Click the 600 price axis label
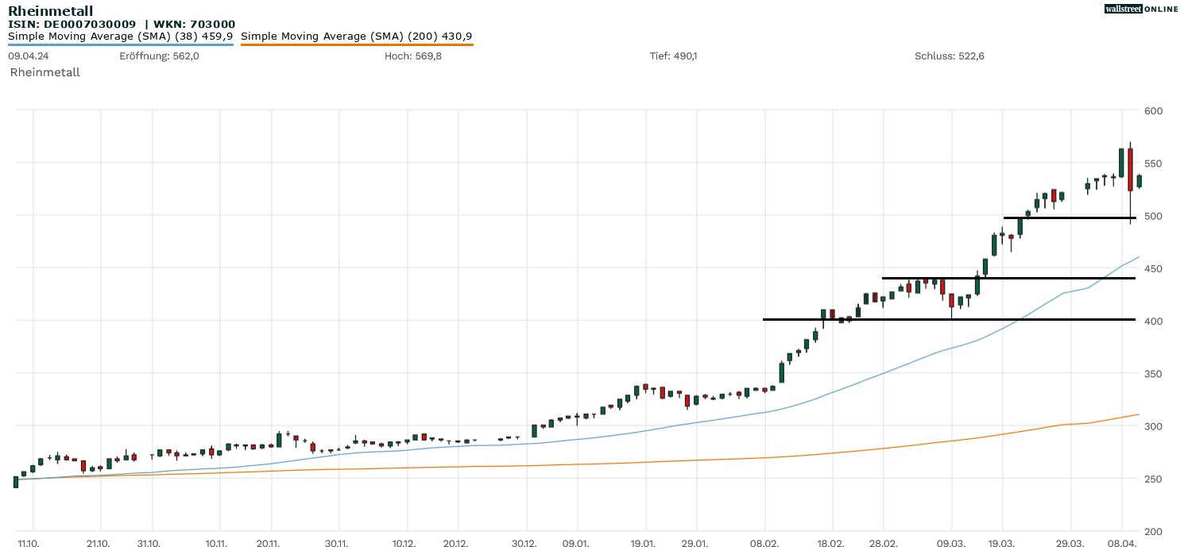 tap(1153, 110)
